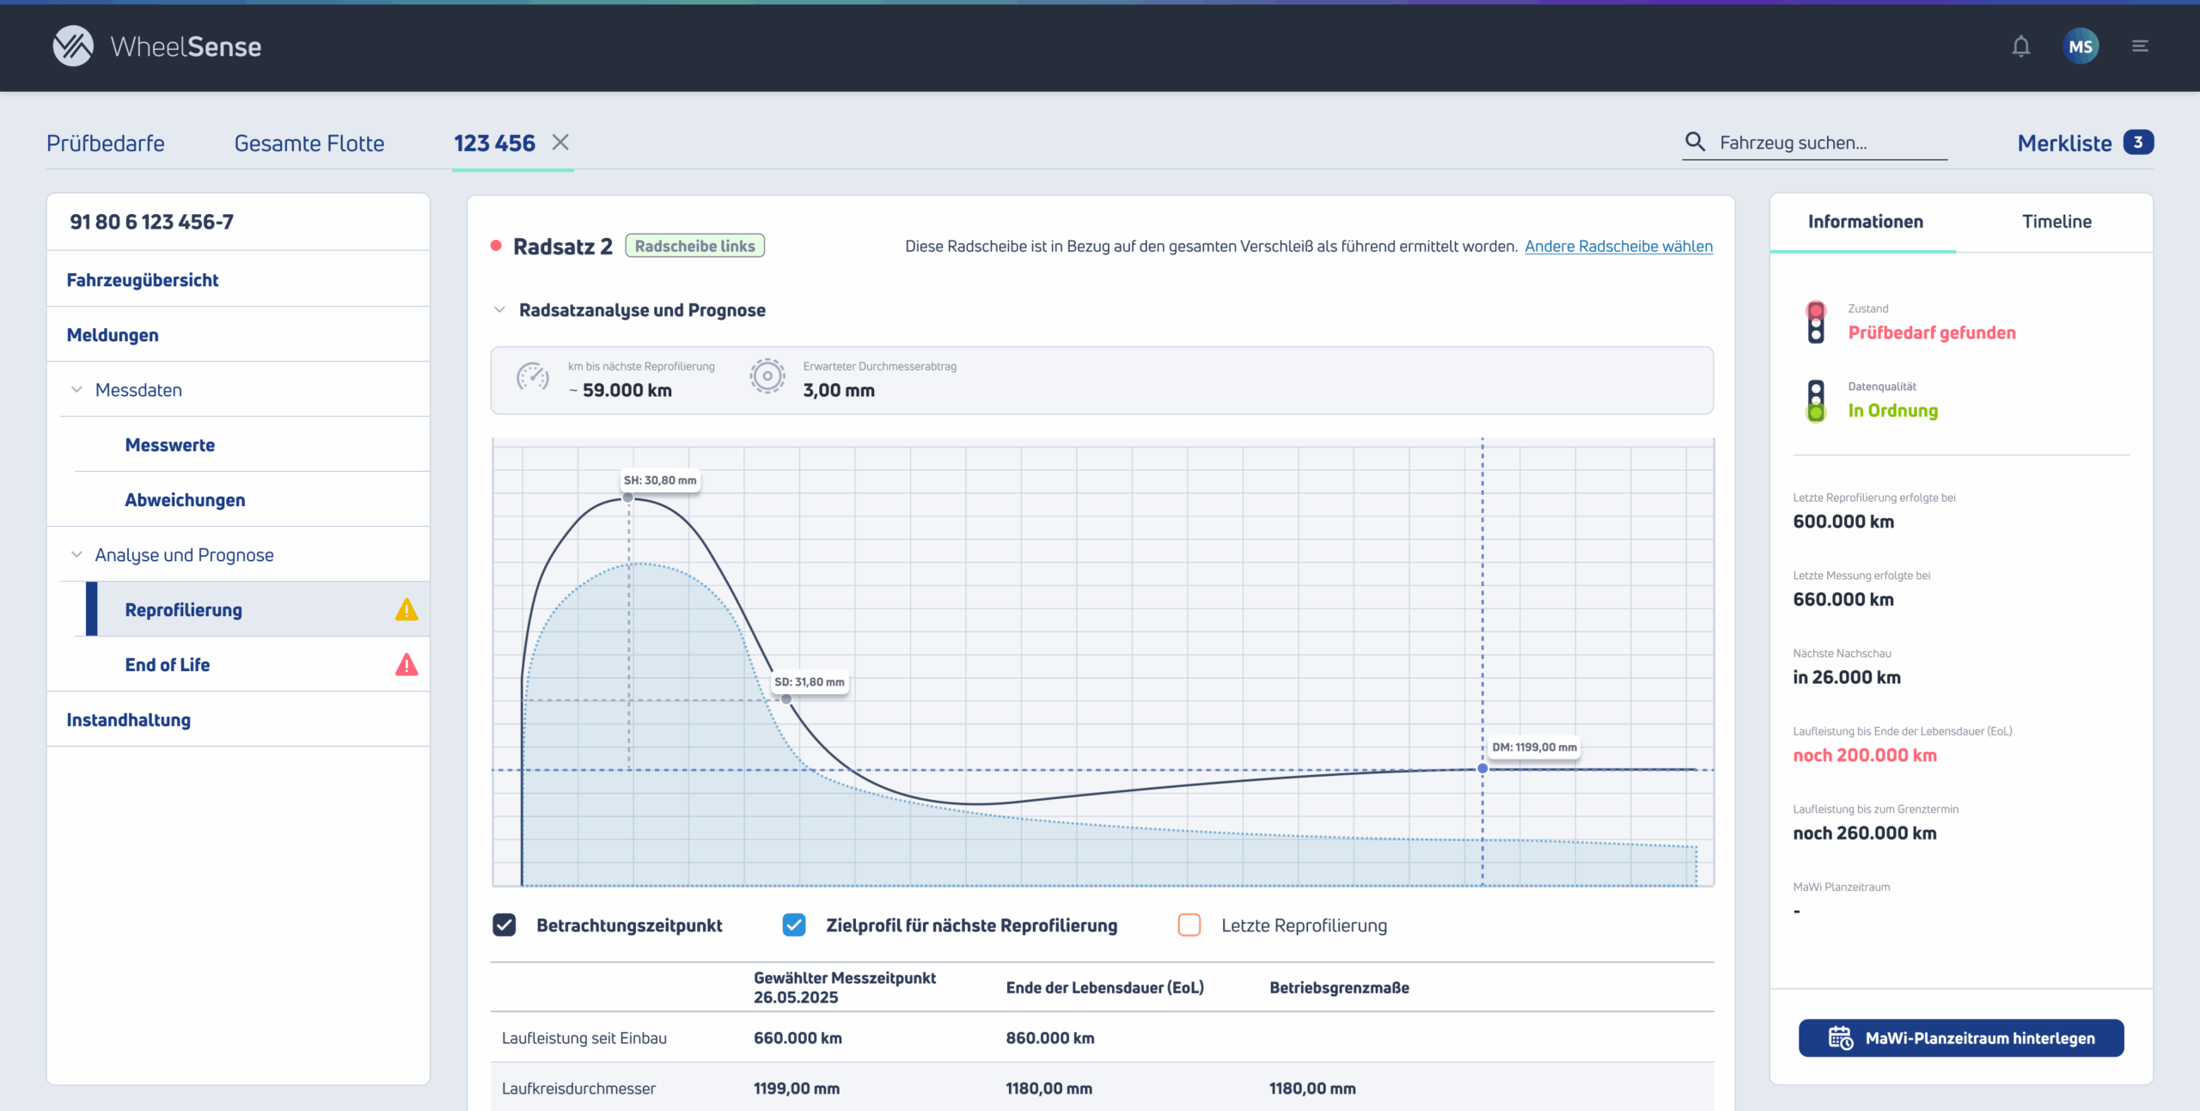Open the hamburger menu icon
The width and height of the screenshot is (2200, 1111).
[x=2140, y=46]
